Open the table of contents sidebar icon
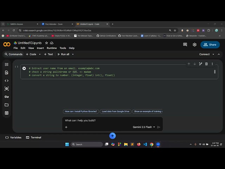 pyautogui.click(x=7, y=64)
